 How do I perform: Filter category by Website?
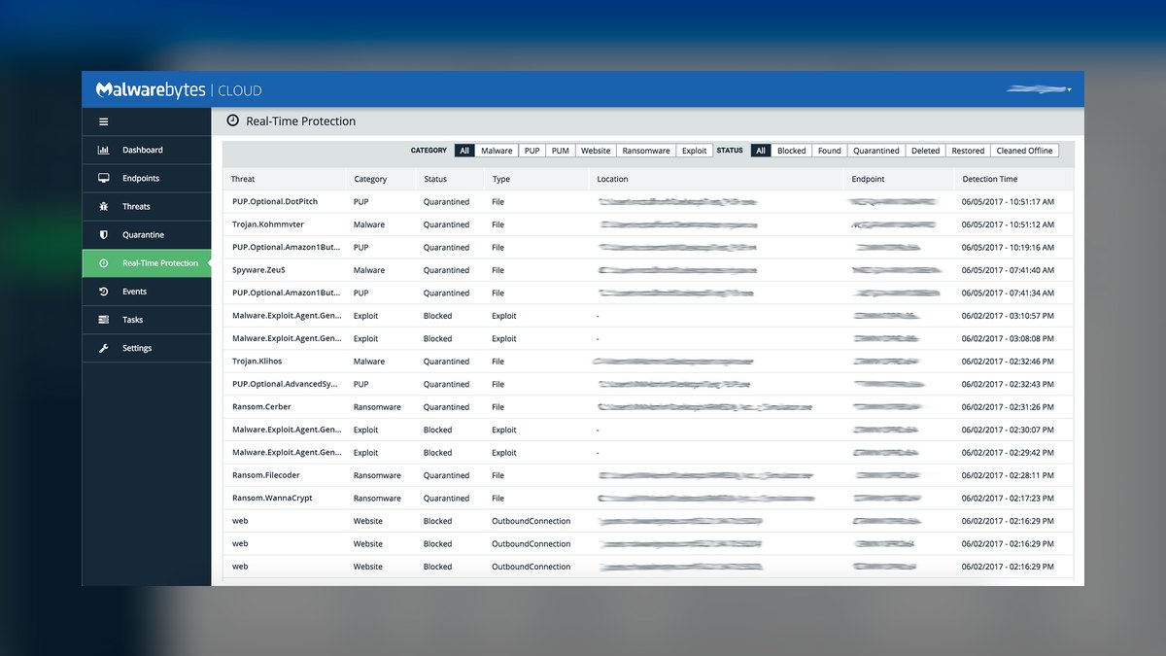coord(596,151)
